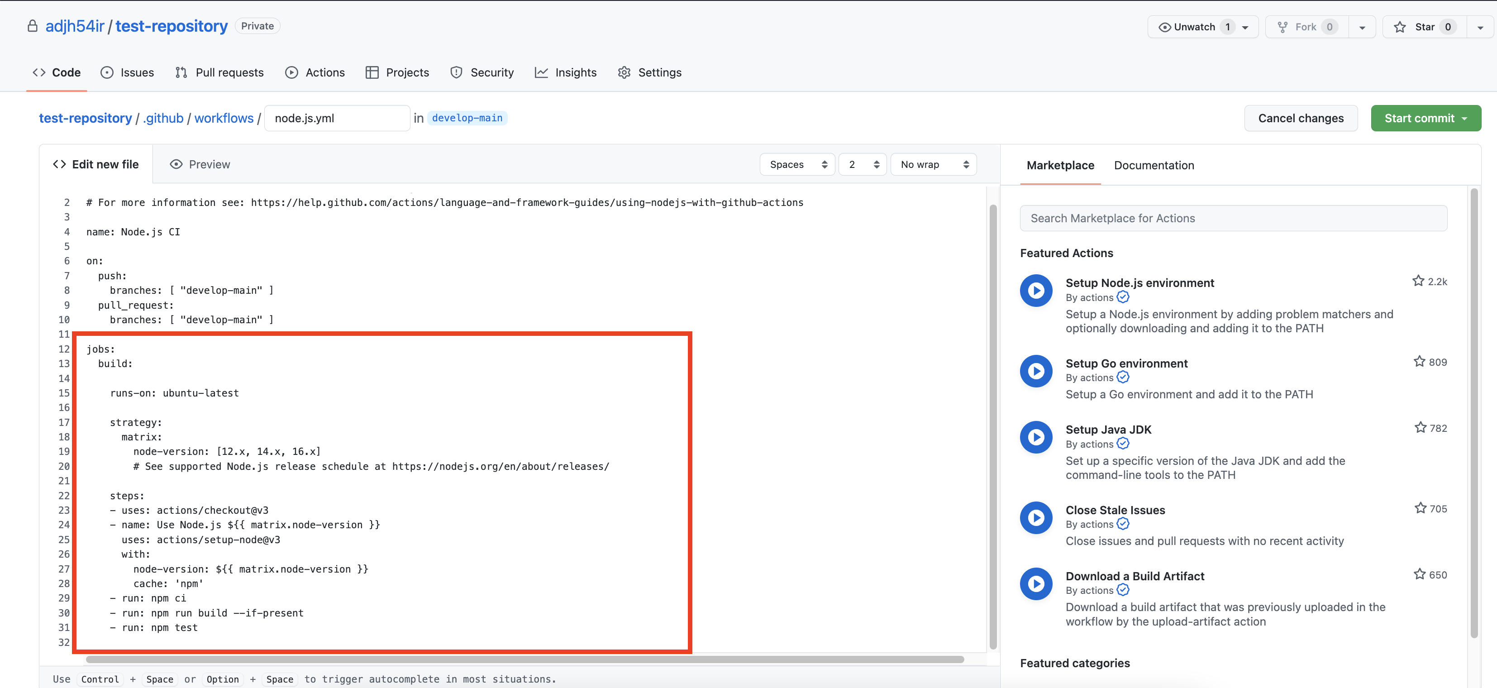1497x688 pixels.
Task: Toggle Unwatch for this repository
Action: (x=1194, y=27)
